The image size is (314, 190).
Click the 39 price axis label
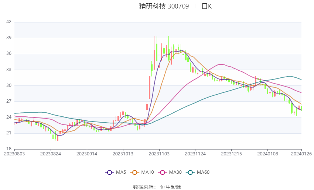tap(9, 38)
